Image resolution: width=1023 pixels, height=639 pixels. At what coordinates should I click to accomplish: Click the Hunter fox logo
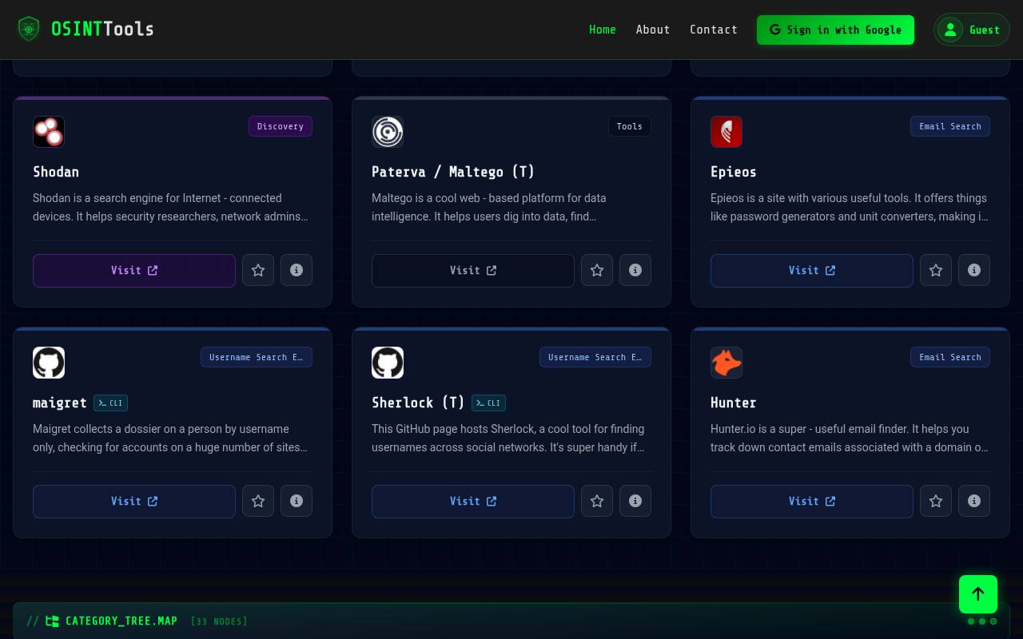(x=726, y=363)
